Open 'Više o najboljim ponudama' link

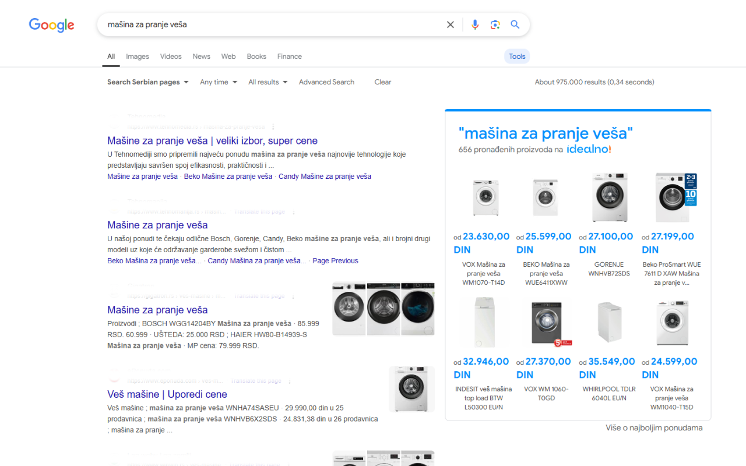coord(654,428)
